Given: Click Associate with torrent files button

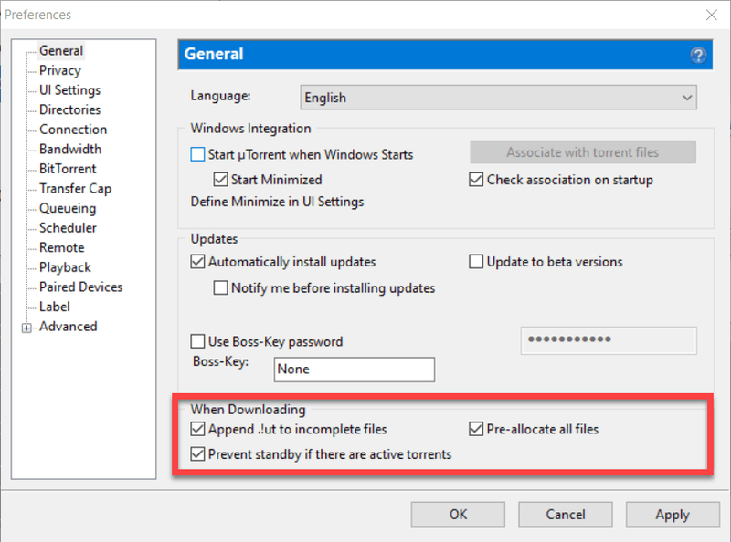Looking at the screenshot, I should pyautogui.click(x=583, y=152).
